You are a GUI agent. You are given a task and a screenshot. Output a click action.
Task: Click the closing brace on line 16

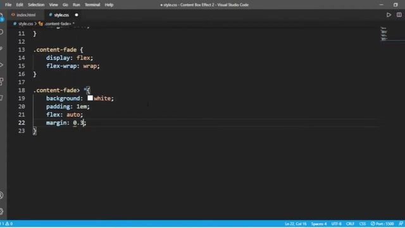[35, 74]
